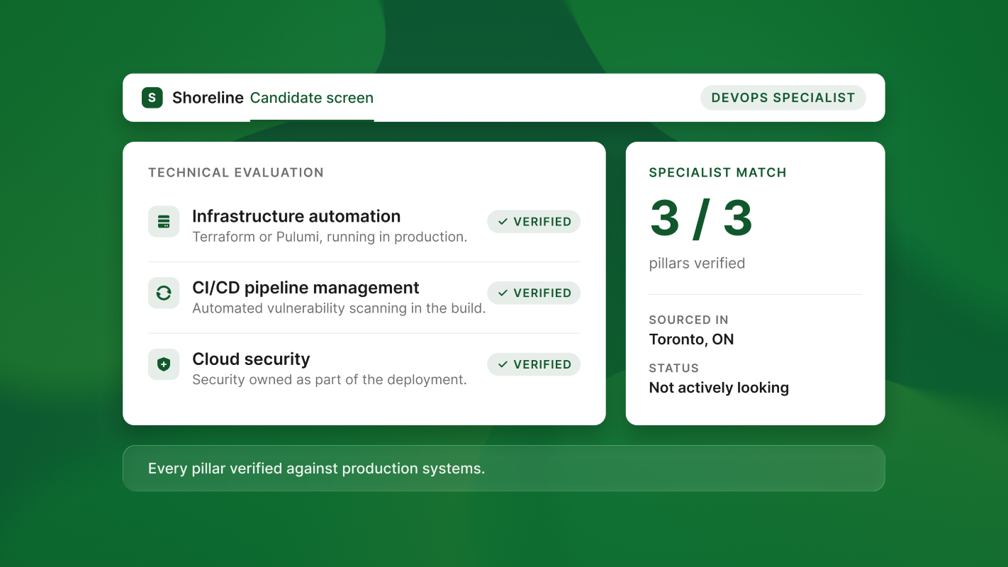The height and width of the screenshot is (567, 1008).
Task: Select the Infrastructure automation title
Action: [x=296, y=216]
